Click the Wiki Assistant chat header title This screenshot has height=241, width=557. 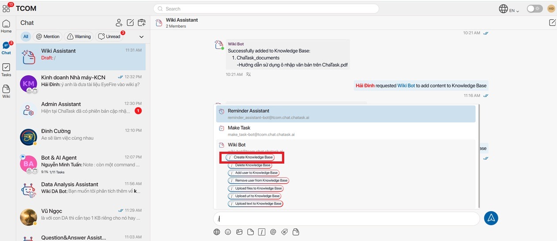click(182, 20)
